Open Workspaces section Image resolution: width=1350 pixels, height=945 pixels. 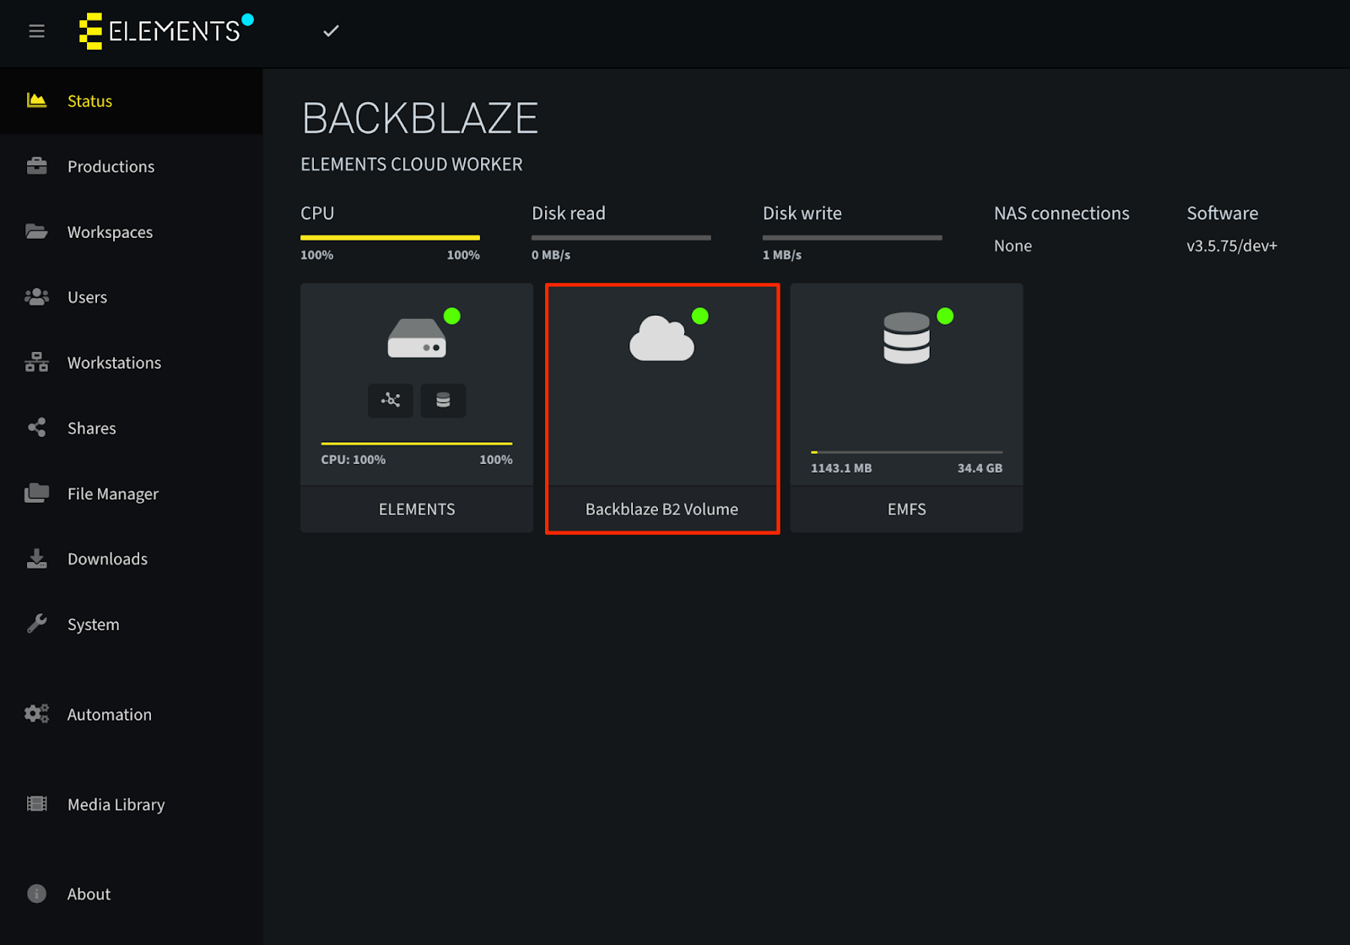coord(131,231)
